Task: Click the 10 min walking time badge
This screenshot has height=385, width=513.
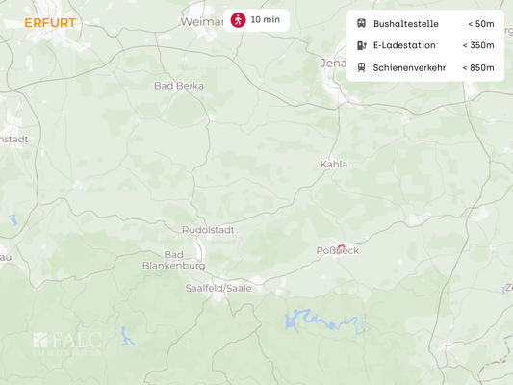Action: coord(256,20)
